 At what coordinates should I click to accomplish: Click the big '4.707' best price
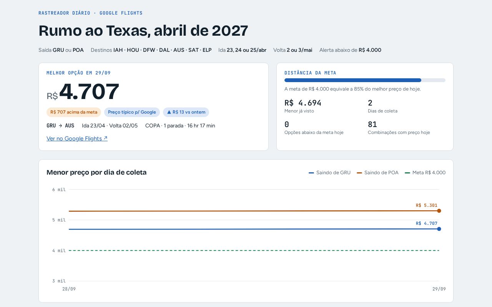pos(89,92)
